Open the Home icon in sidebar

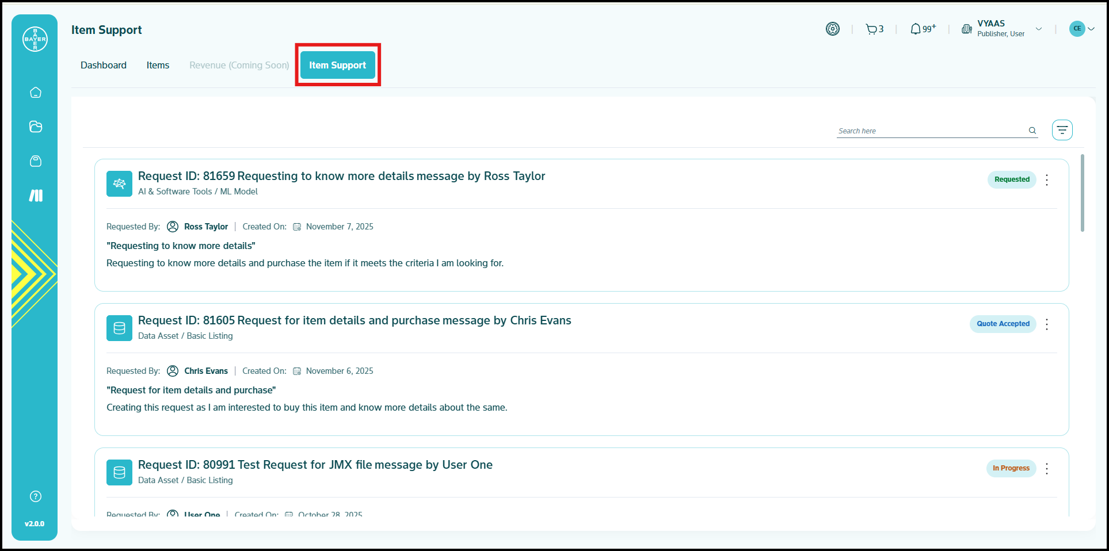(x=36, y=93)
